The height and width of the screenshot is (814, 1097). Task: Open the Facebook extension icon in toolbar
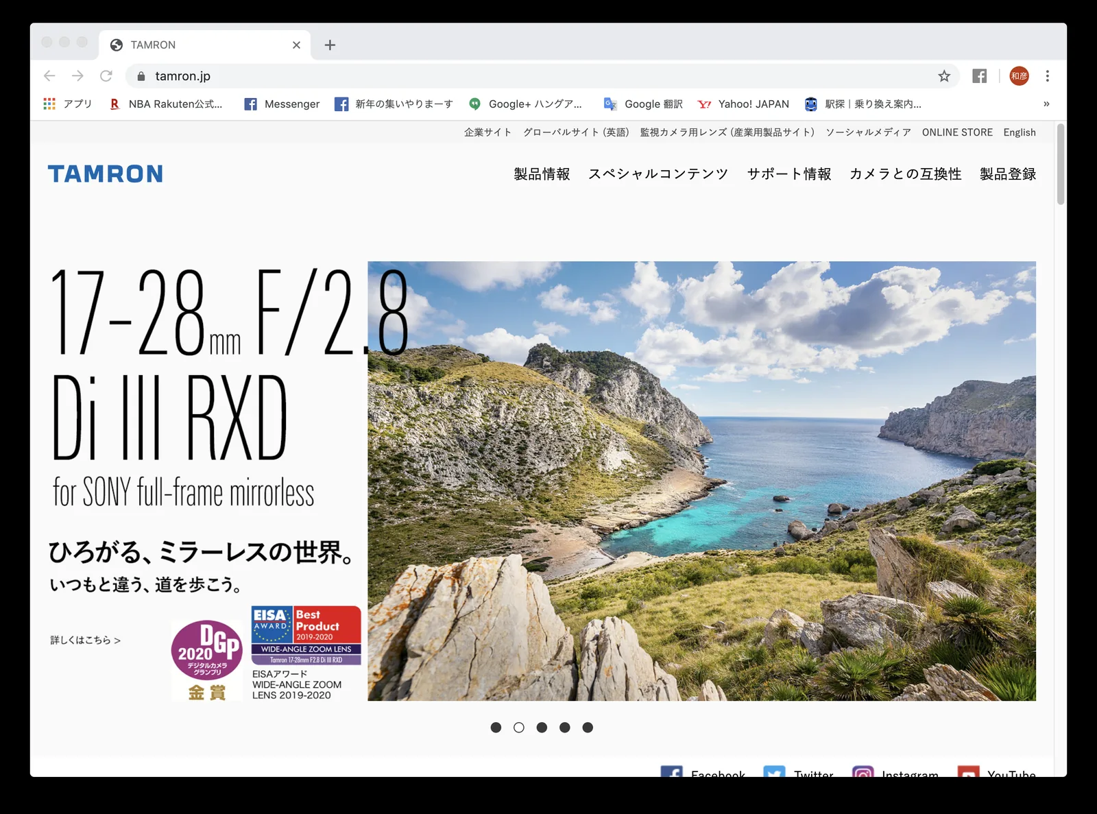tap(980, 76)
